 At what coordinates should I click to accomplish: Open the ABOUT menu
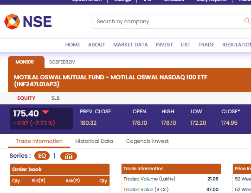pos(97,45)
